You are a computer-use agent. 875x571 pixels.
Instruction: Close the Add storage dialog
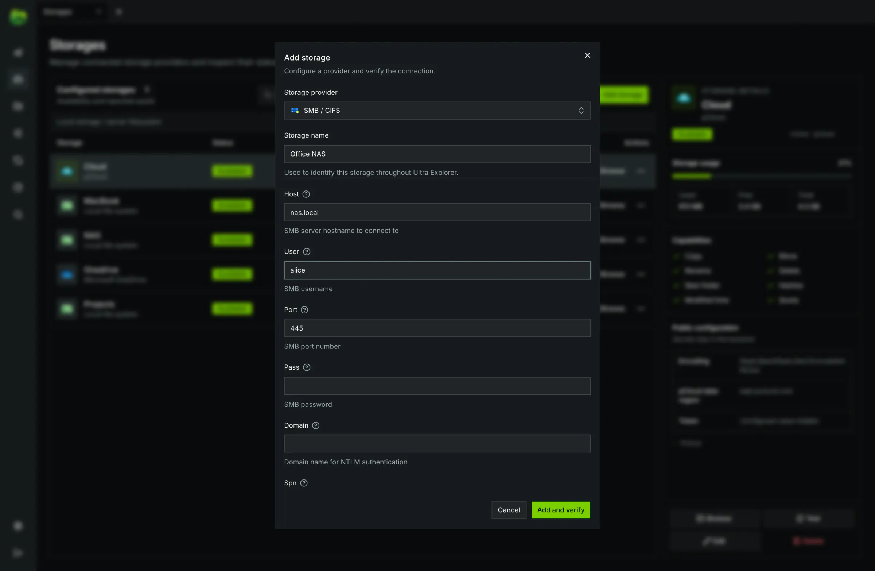pyautogui.click(x=587, y=55)
